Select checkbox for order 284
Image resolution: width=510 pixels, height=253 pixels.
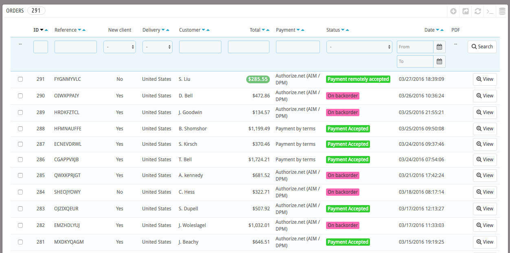click(20, 192)
